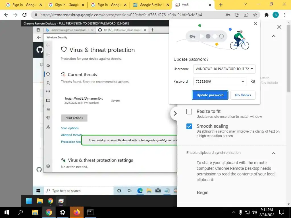Toggle password visibility eye icon
The height and width of the screenshot is (218, 291).
click(x=253, y=81)
